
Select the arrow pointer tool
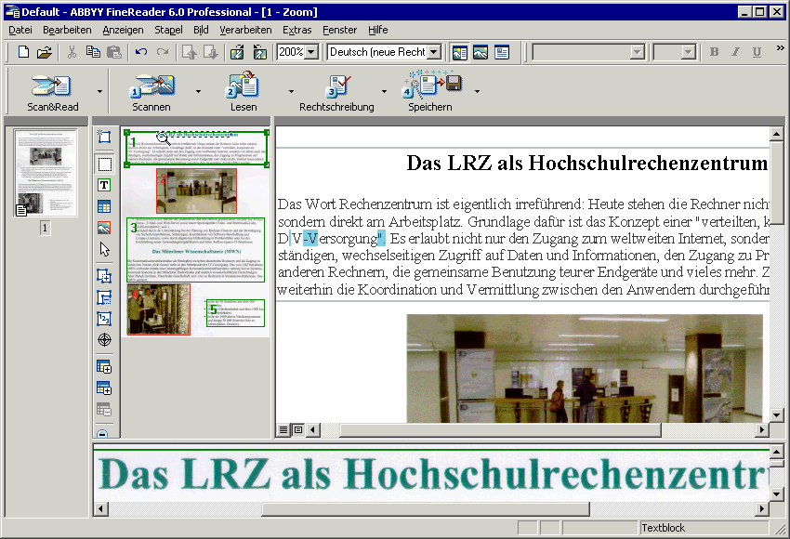[x=104, y=249]
